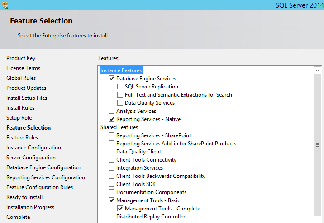Open the Installation Progress step
Viewport: 324px width, 223px height.
tap(30, 207)
